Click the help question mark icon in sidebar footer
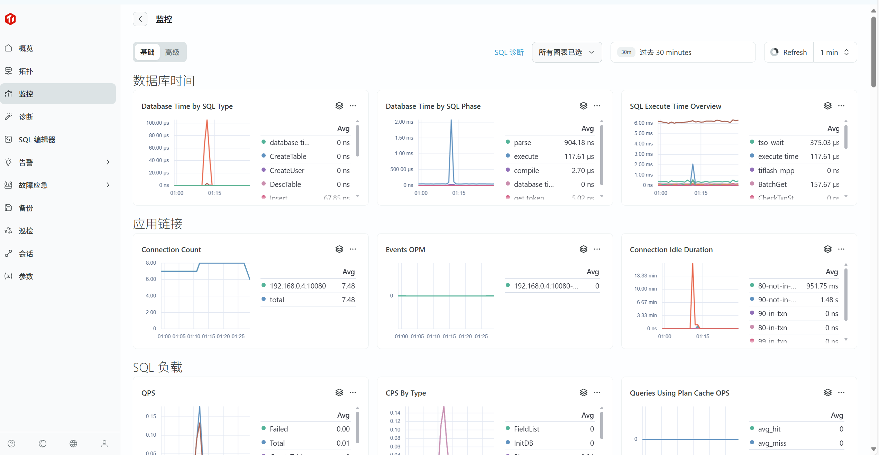The image size is (879, 455). click(x=11, y=444)
